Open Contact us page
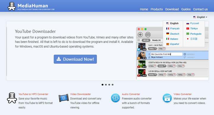The width and height of the screenshot is (214, 115). (200, 9)
